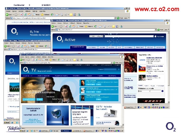Click Vyhledat button on O2 Active page
Screen dimensions: 181x136
point(159,37)
